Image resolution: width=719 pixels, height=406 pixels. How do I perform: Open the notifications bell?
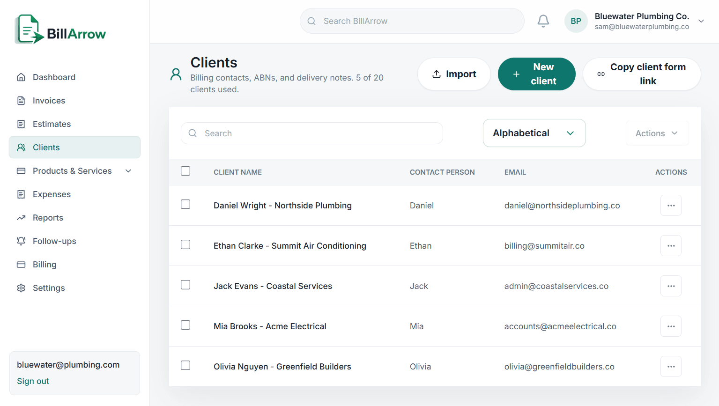pyautogui.click(x=543, y=21)
